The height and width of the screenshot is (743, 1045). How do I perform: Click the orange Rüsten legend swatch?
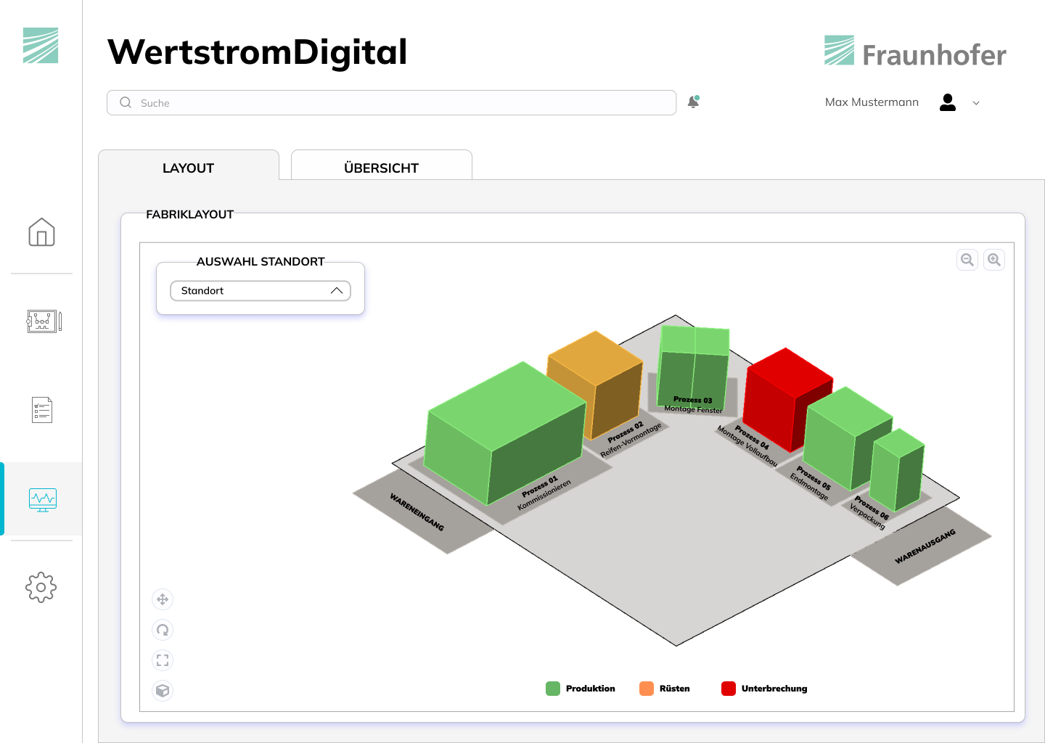[x=647, y=689]
